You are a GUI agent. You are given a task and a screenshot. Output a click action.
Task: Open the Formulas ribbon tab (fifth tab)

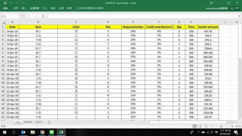click(45, 8)
